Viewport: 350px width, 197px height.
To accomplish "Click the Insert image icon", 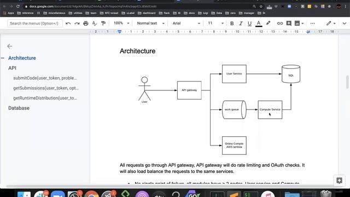I will (x=297, y=23).
